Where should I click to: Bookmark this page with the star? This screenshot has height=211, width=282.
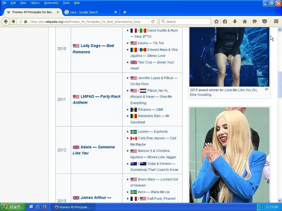[x=216, y=21]
